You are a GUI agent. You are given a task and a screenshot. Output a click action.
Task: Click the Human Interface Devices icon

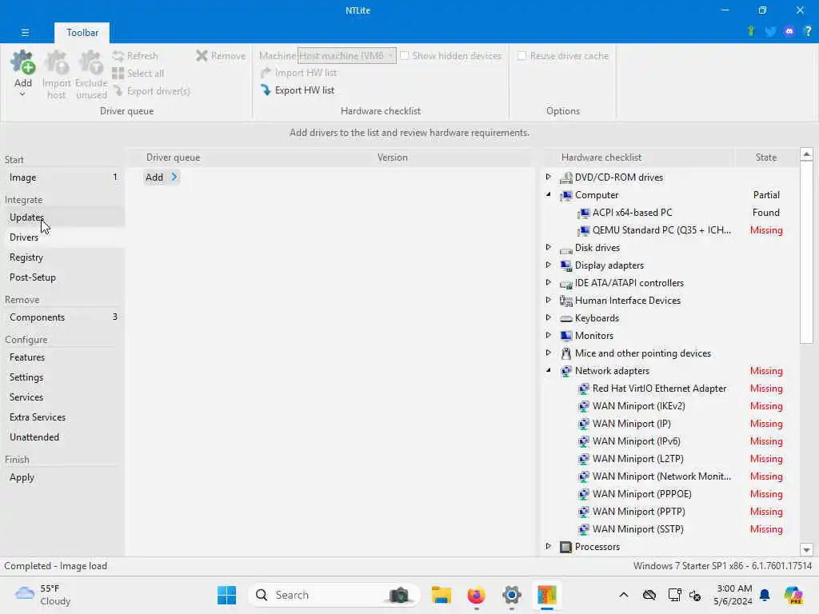click(x=565, y=301)
